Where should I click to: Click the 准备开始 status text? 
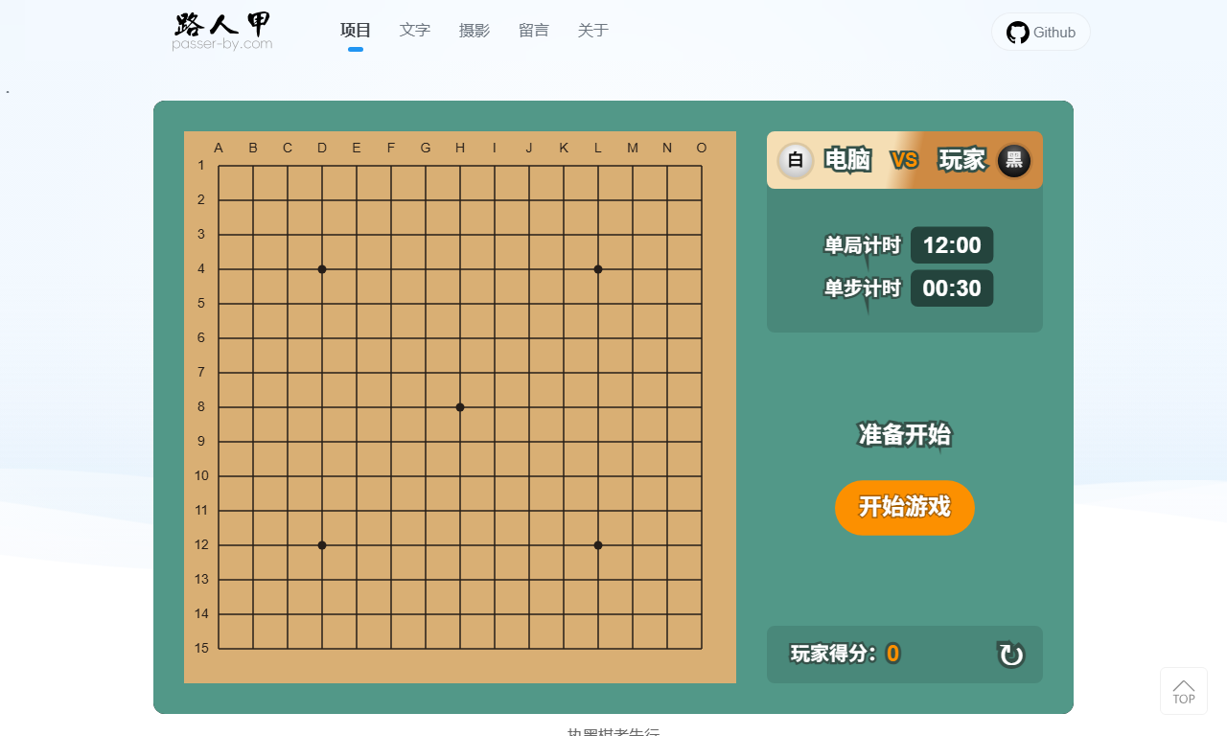click(x=905, y=435)
